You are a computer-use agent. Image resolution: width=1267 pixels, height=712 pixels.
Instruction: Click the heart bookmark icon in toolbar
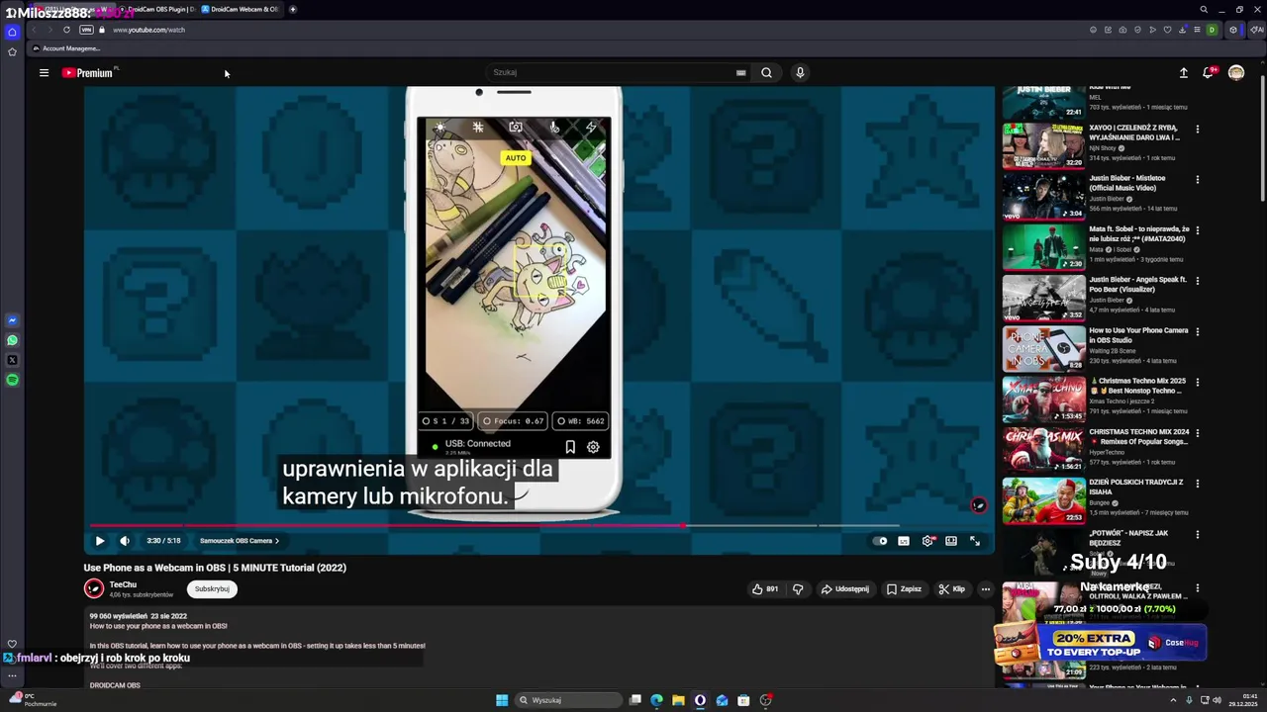[x=1167, y=30]
